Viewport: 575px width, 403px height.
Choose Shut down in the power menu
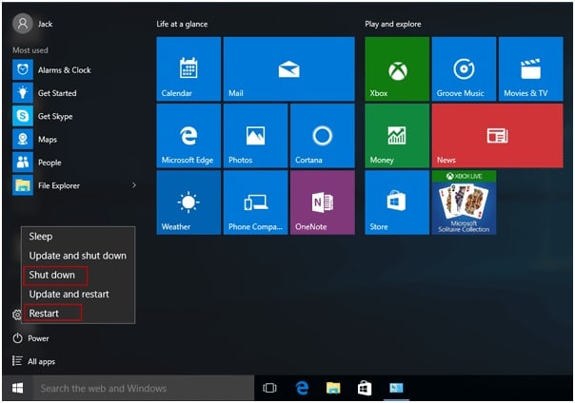(78, 275)
